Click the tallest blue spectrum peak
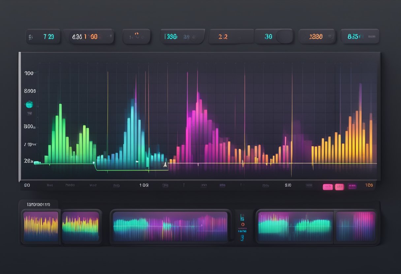The image size is (401, 274). (x=136, y=122)
